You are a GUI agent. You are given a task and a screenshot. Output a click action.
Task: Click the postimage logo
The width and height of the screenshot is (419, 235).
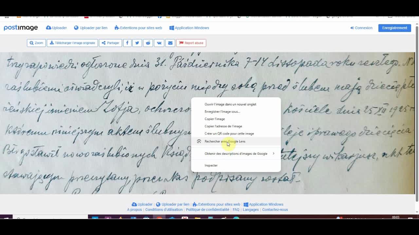[21, 28]
